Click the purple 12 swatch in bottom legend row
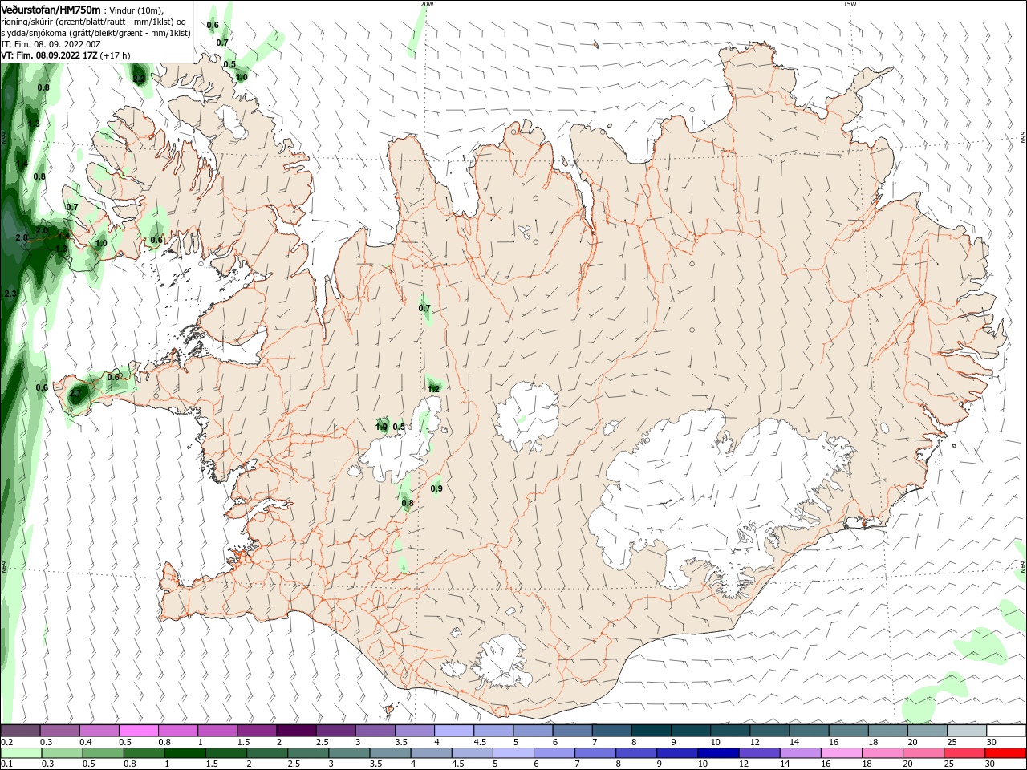The width and height of the screenshot is (1027, 770). (758, 753)
